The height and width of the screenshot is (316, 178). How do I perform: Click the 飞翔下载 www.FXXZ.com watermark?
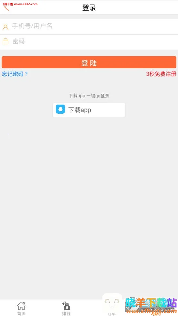[x=20, y=4]
